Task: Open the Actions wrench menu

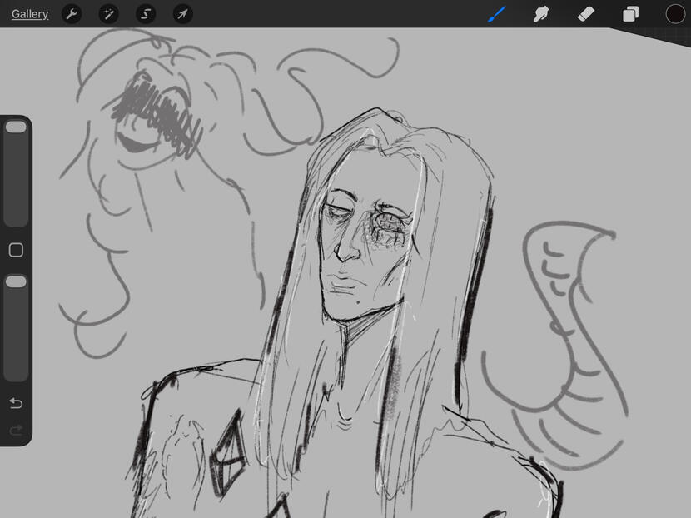Action: (72, 14)
